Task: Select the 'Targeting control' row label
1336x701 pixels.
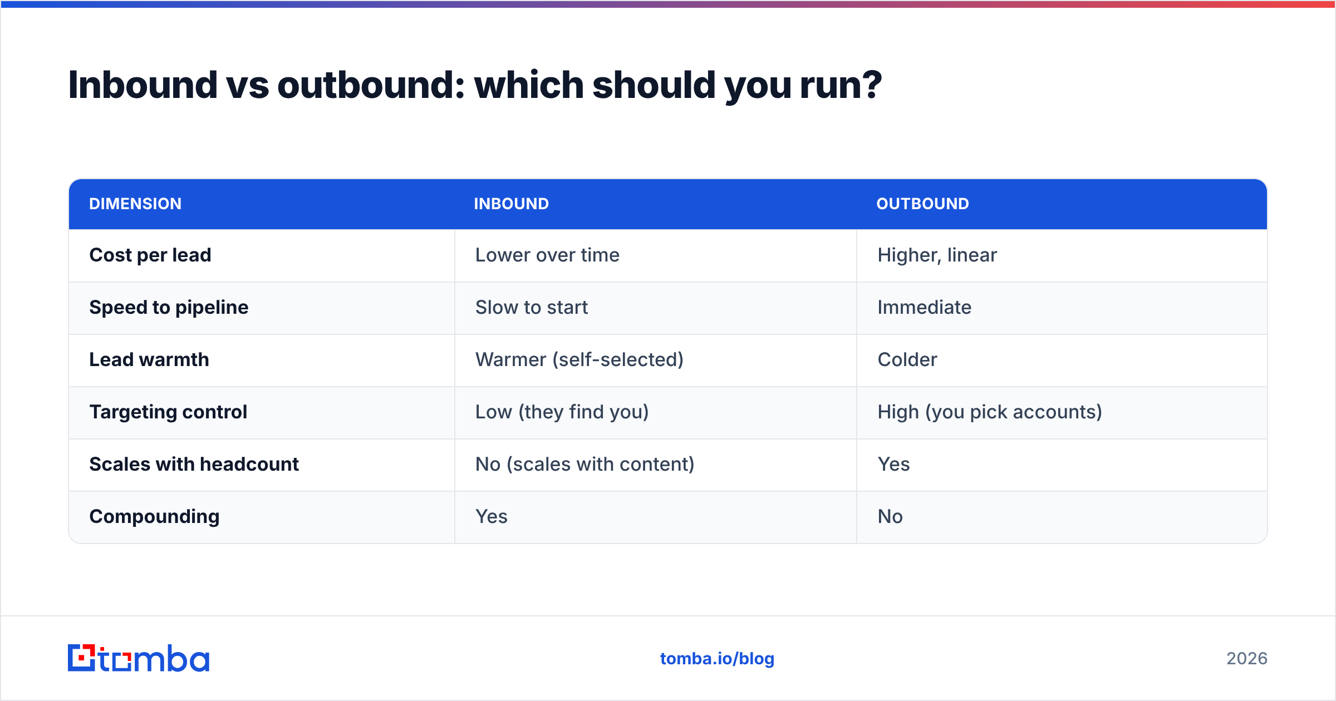Action: [168, 412]
